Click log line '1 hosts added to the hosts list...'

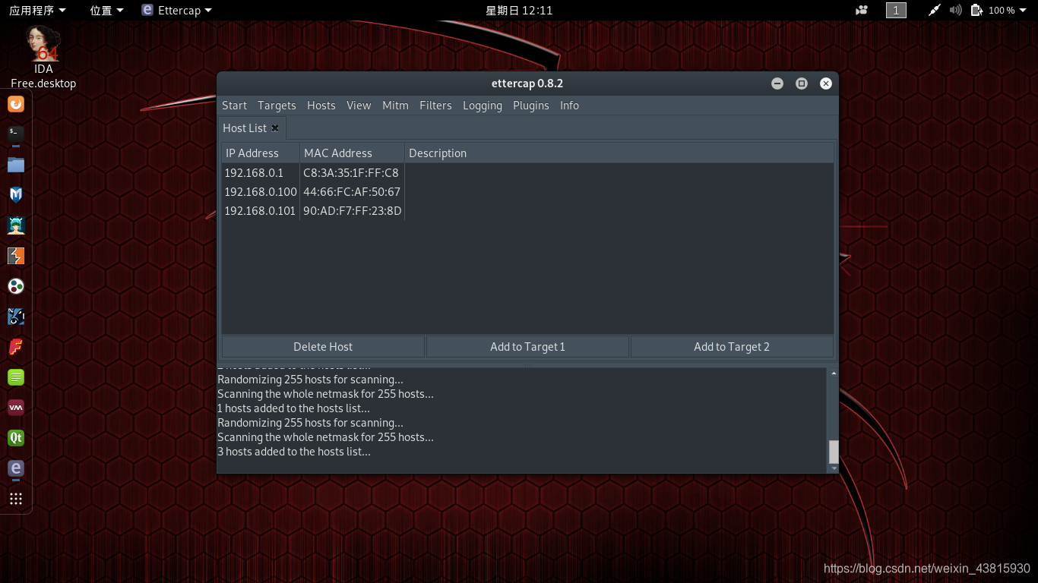[293, 408]
